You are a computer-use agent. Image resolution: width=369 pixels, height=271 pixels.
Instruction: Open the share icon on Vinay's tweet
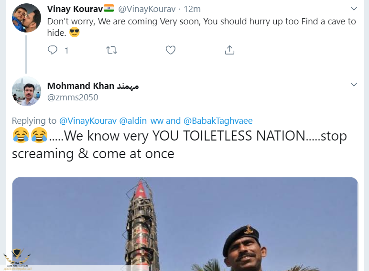(x=229, y=50)
